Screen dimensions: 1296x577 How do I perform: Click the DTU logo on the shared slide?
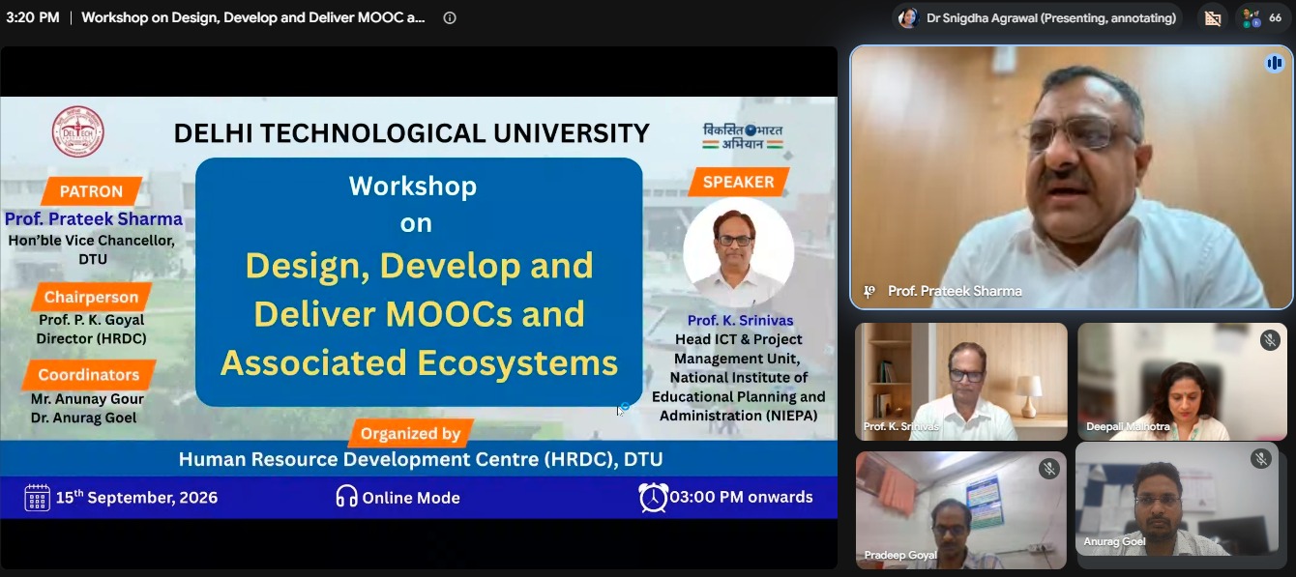77,132
